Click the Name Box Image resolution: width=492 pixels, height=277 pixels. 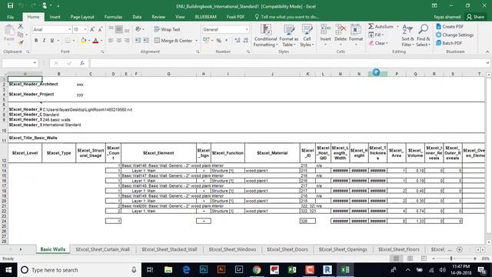pos(19,63)
